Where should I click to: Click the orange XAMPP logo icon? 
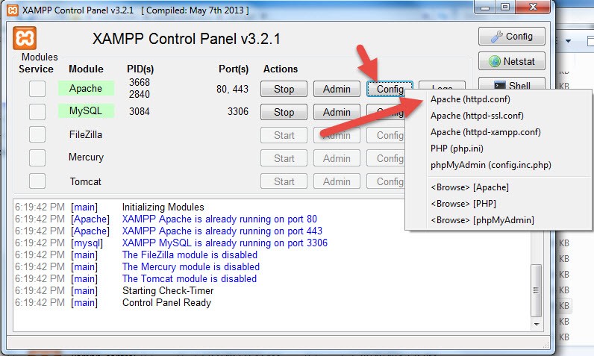pos(25,39)
